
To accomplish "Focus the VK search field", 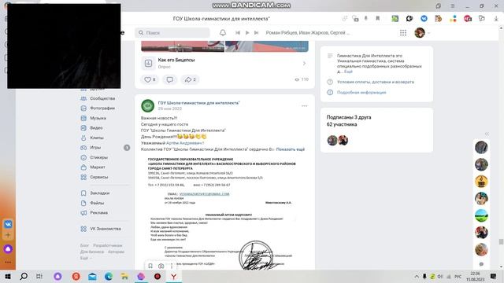I will click(172, 33).
